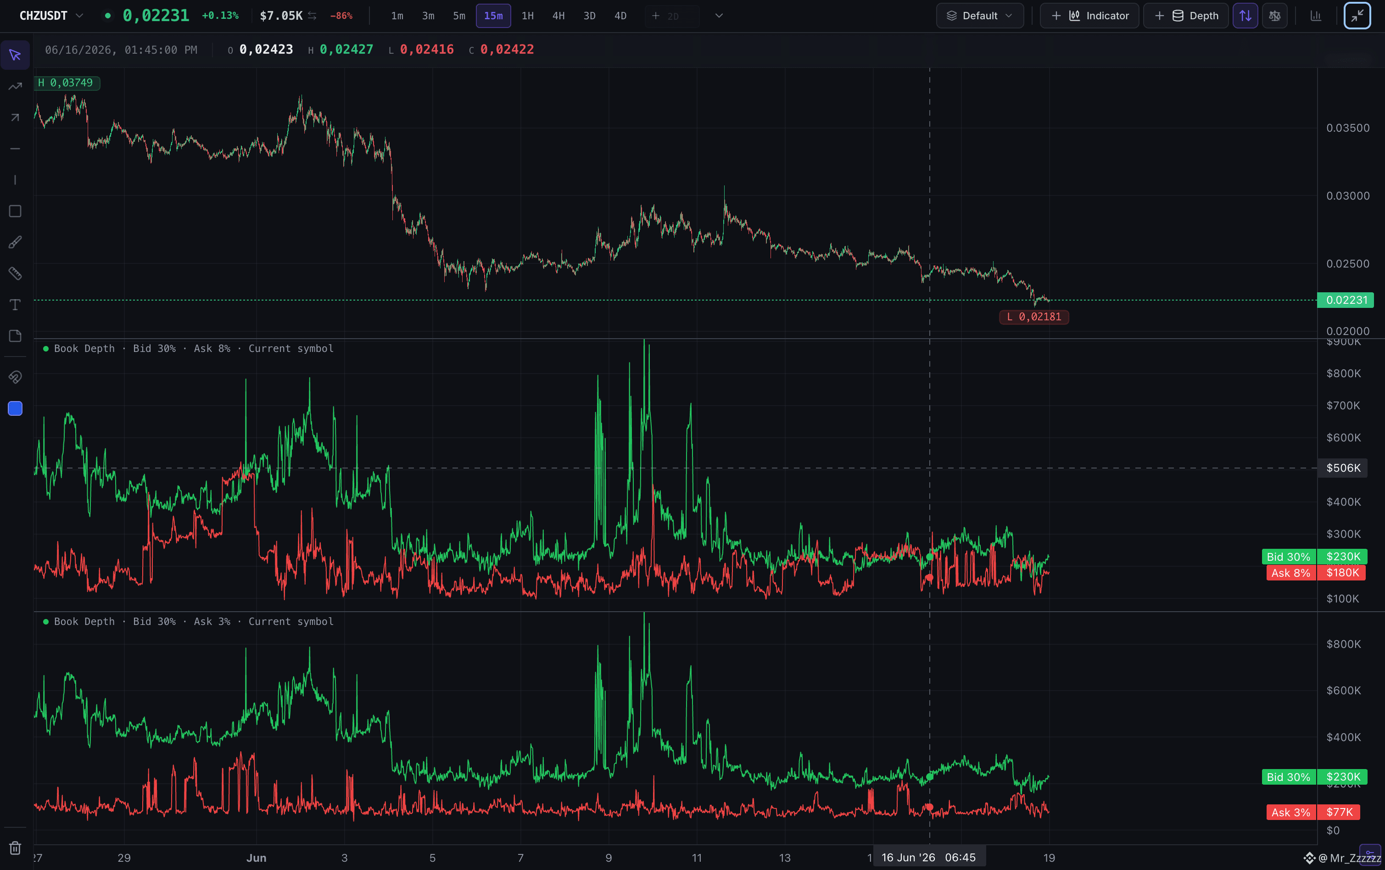
Task: Open the blue drawing color swatch
Action: coord(15,408)
